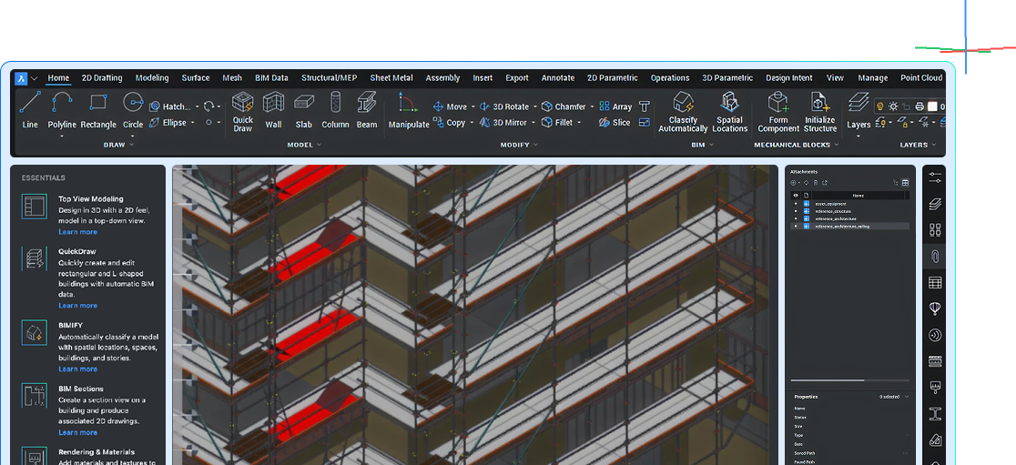
Task: Toggle visibility of reference_structure attachment
Action: [796, 211]
